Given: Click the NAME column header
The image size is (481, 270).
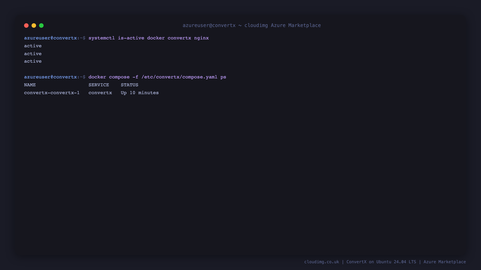Looking at the screenshot, I should tap(30, 85).
